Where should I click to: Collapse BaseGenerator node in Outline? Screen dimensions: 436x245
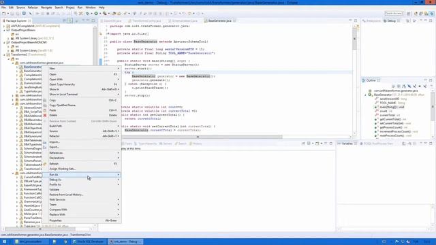tap(366, 95)
